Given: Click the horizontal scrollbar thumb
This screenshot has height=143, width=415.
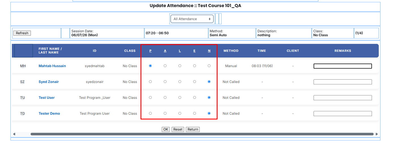Looking at the screenshot, I should (202, 134).
